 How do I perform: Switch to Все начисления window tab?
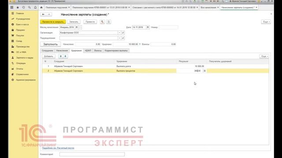[x=208, y=7]
